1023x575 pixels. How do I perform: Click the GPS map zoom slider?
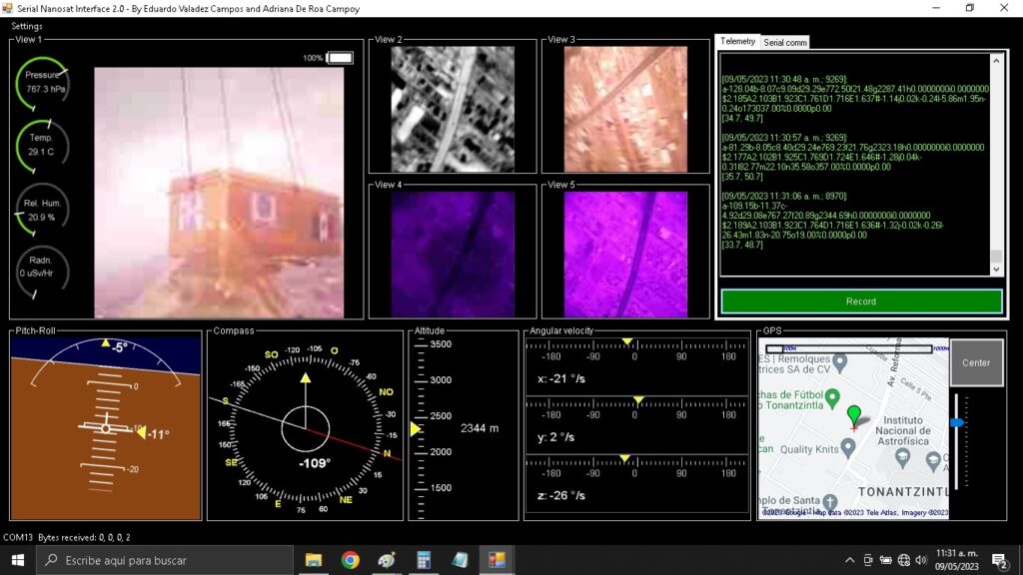point(957,423)
